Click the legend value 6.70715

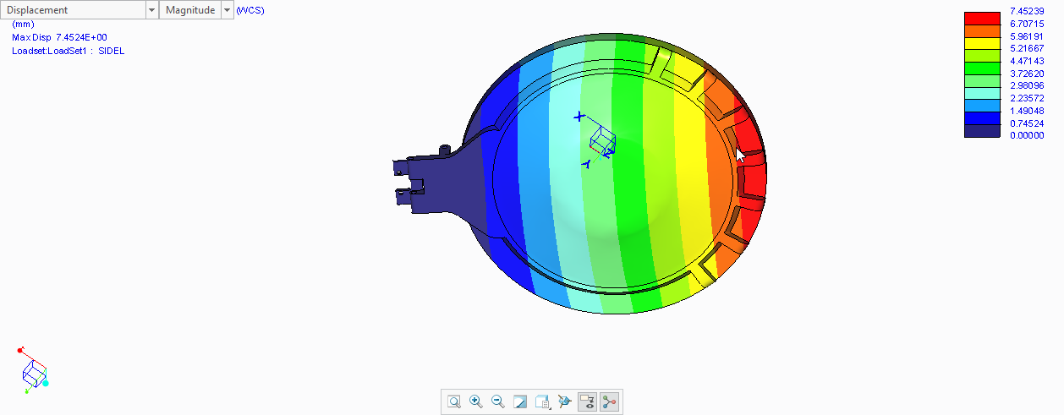[1027, 24]
